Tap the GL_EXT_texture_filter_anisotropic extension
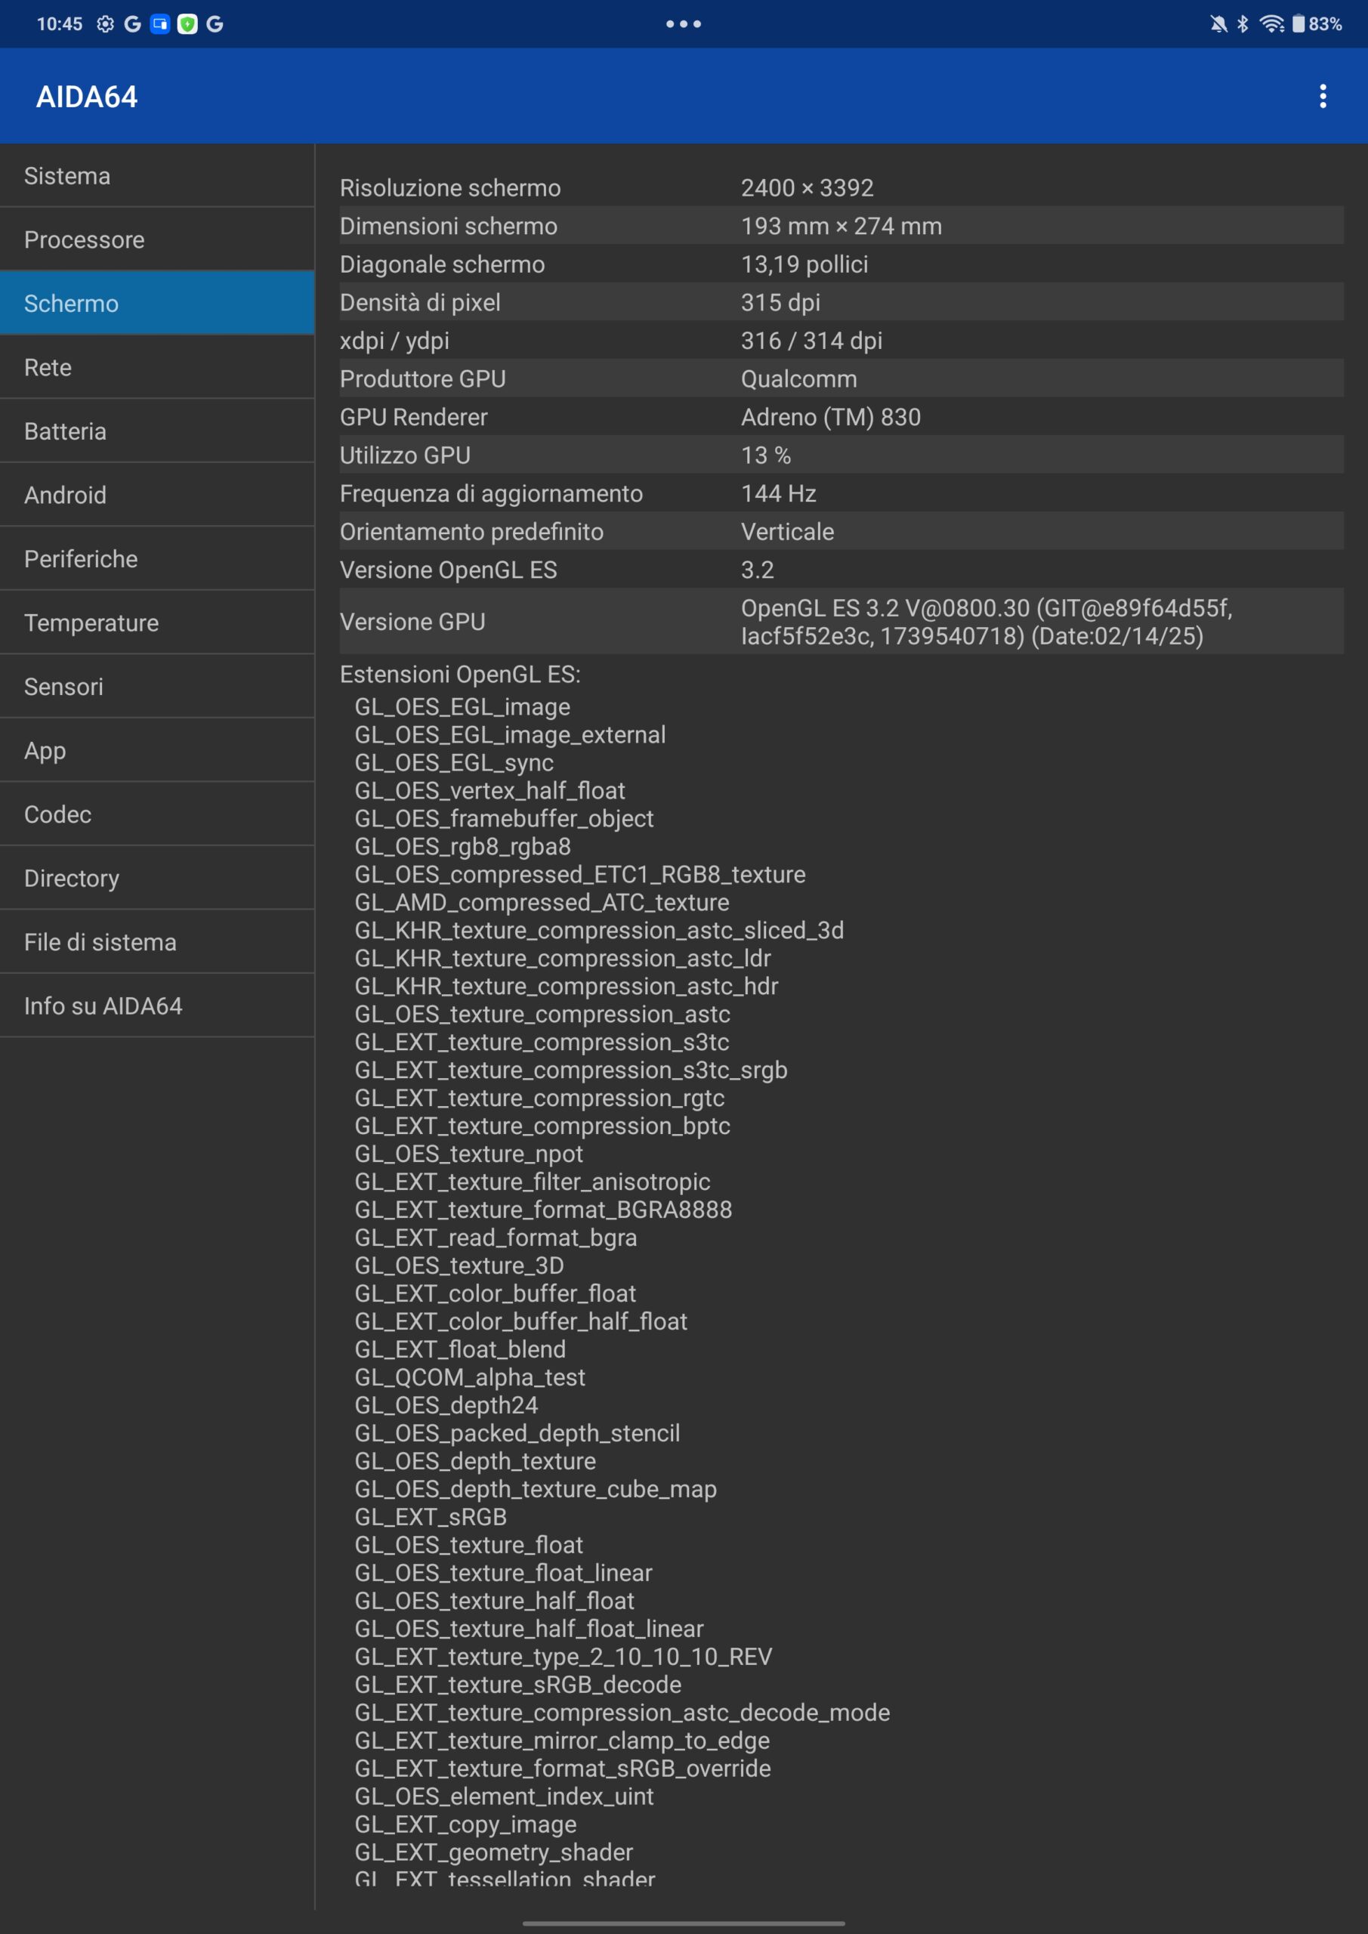 pos(533,1182)
